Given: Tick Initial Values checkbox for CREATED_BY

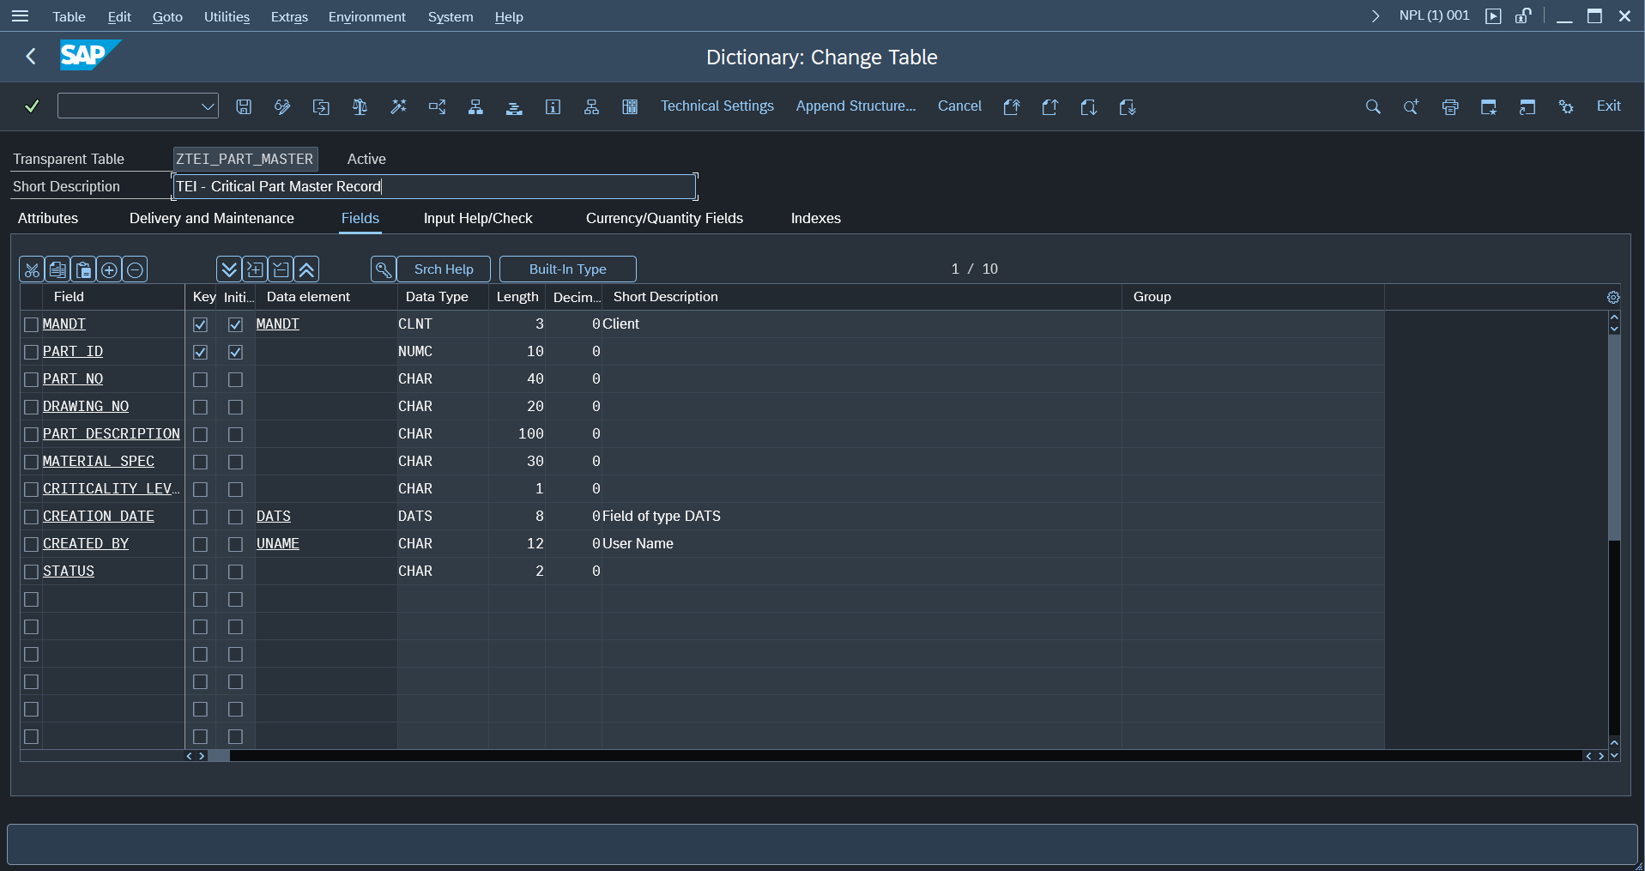Looking at the screenshot, I should pos(235,544).
